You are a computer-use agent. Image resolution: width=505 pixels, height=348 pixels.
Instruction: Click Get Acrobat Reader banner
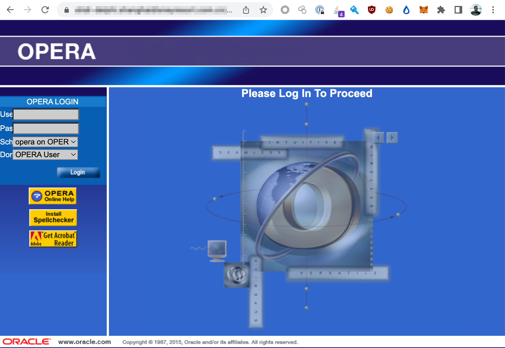[x=53, y=239]
